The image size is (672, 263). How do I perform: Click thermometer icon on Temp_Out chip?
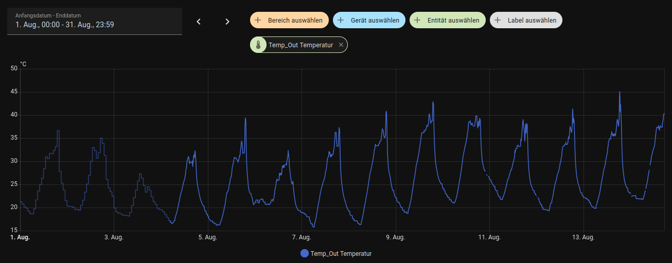coord(258,45)
